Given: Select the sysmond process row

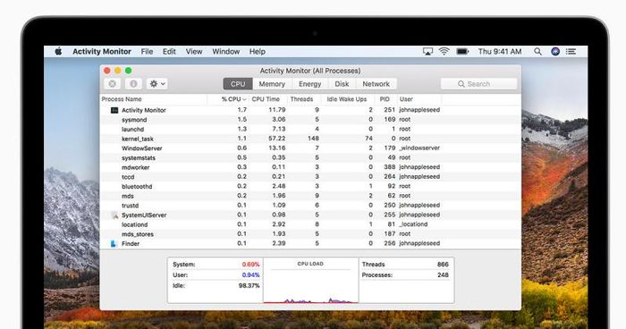Looking at the screenshot, I should (310, 120).
